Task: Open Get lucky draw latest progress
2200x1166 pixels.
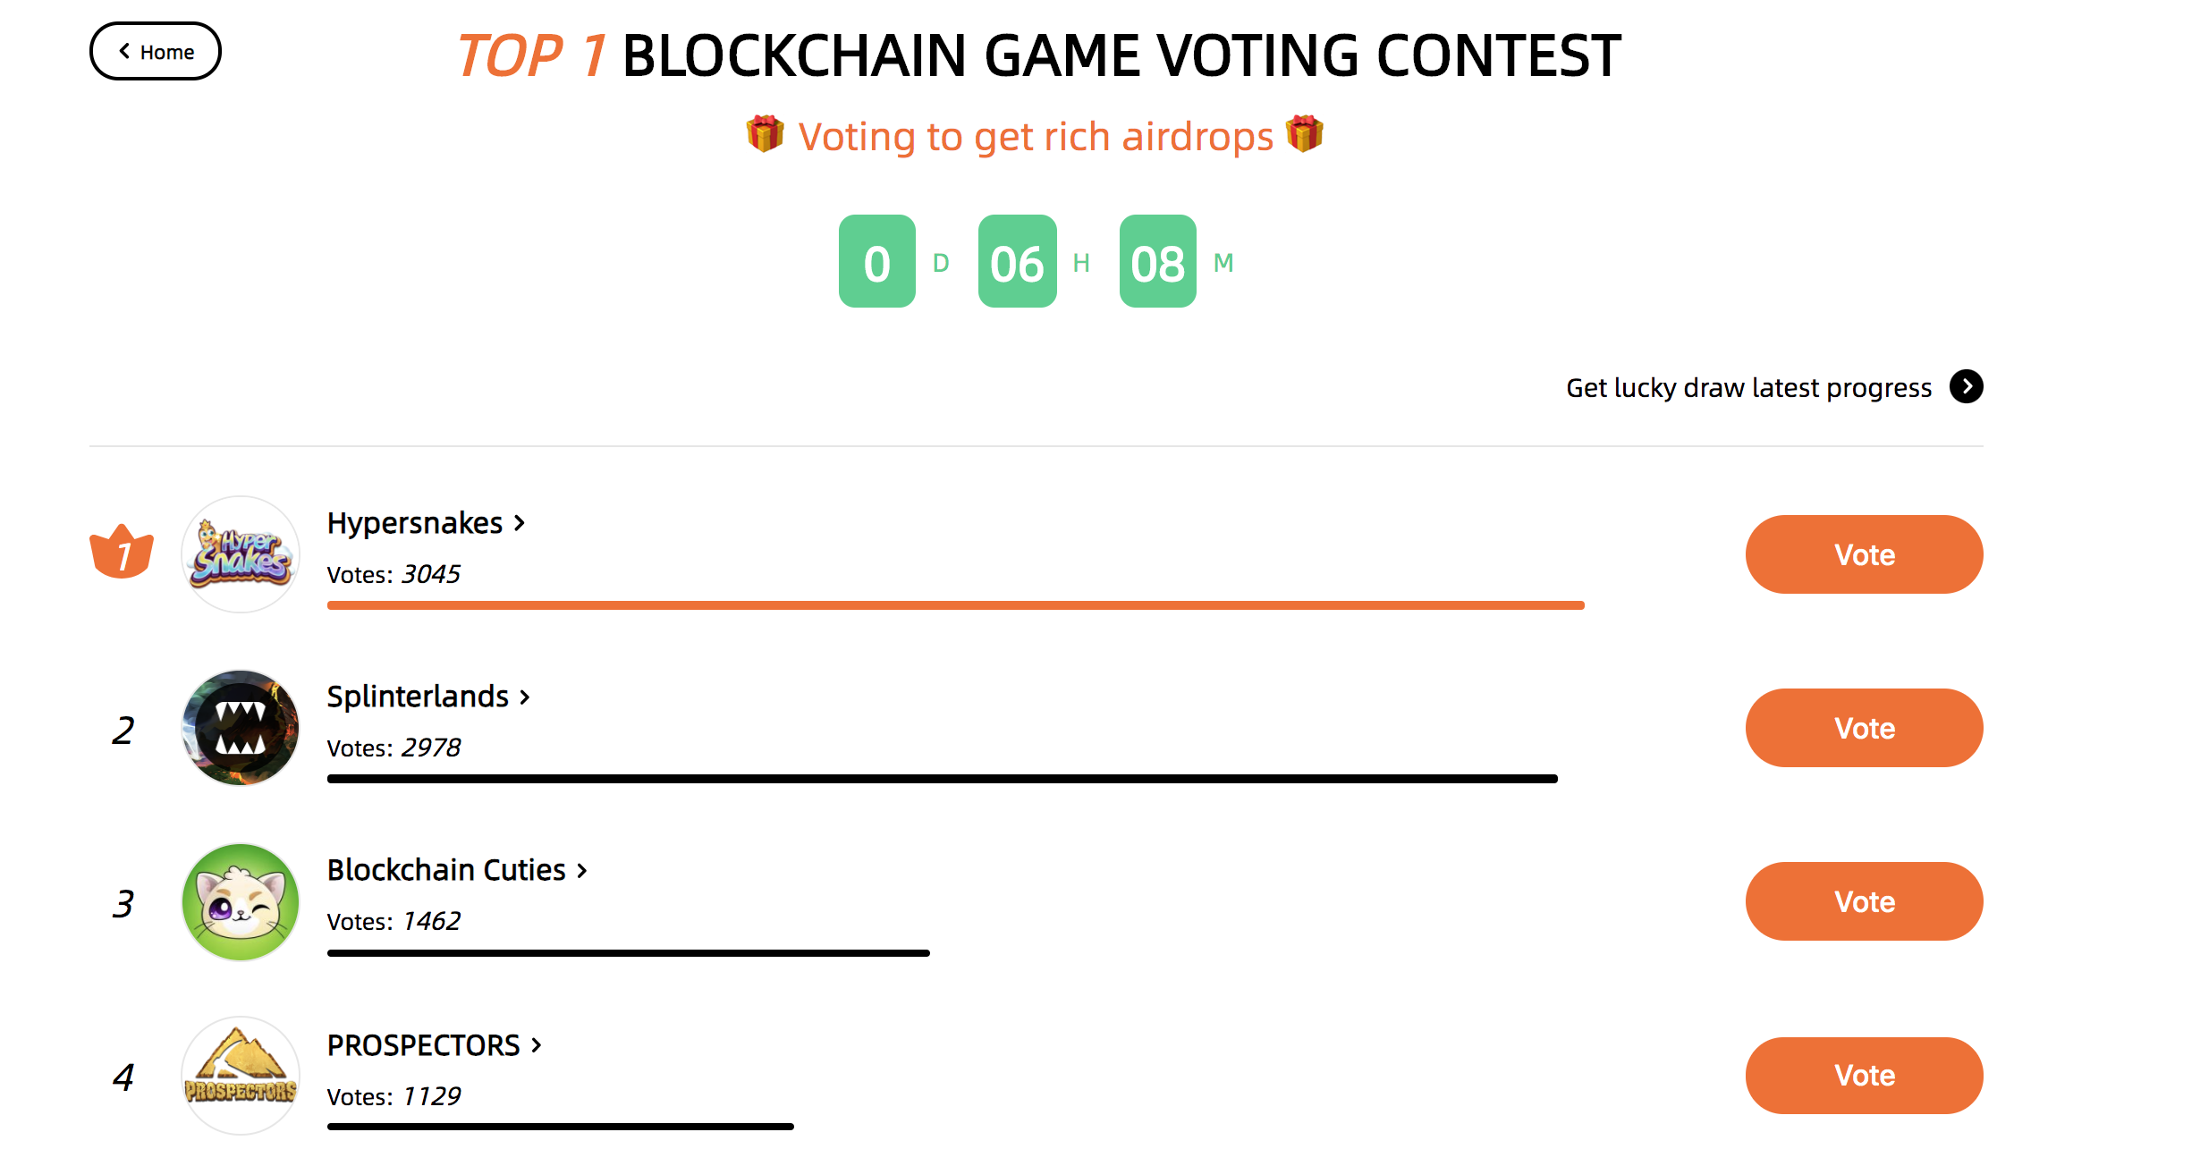Action: pyautogui.click(x=1748, y=387)
